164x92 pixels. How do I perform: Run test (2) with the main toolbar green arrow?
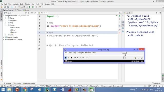30,7
